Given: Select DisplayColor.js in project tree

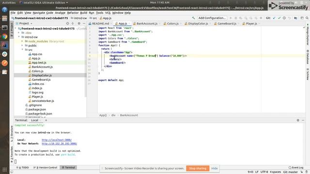Looking at the screenshot, I should [42, 75].
